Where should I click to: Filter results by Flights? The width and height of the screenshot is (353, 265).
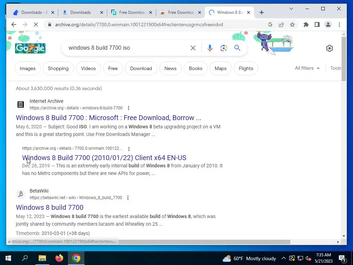coord(246,68)
